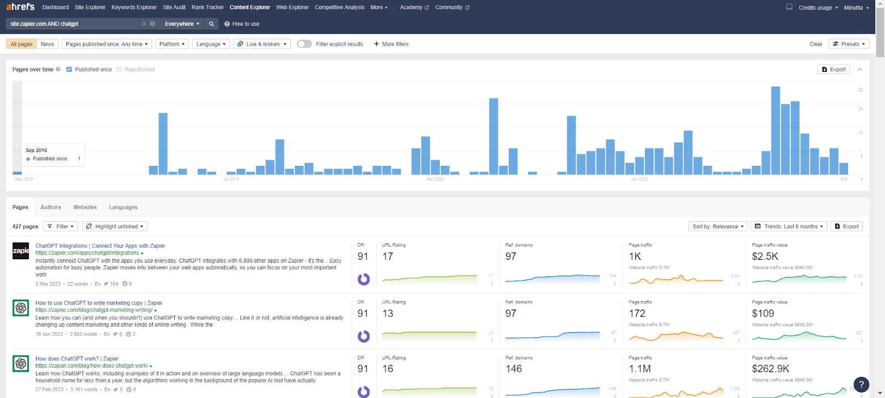Viewport: 885px width, 398px height.
Task: Run search with the magnifier icon
Action: (211, 24)
